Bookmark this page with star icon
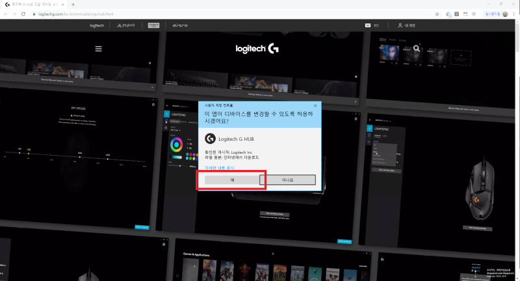 (x=437, y=14)
